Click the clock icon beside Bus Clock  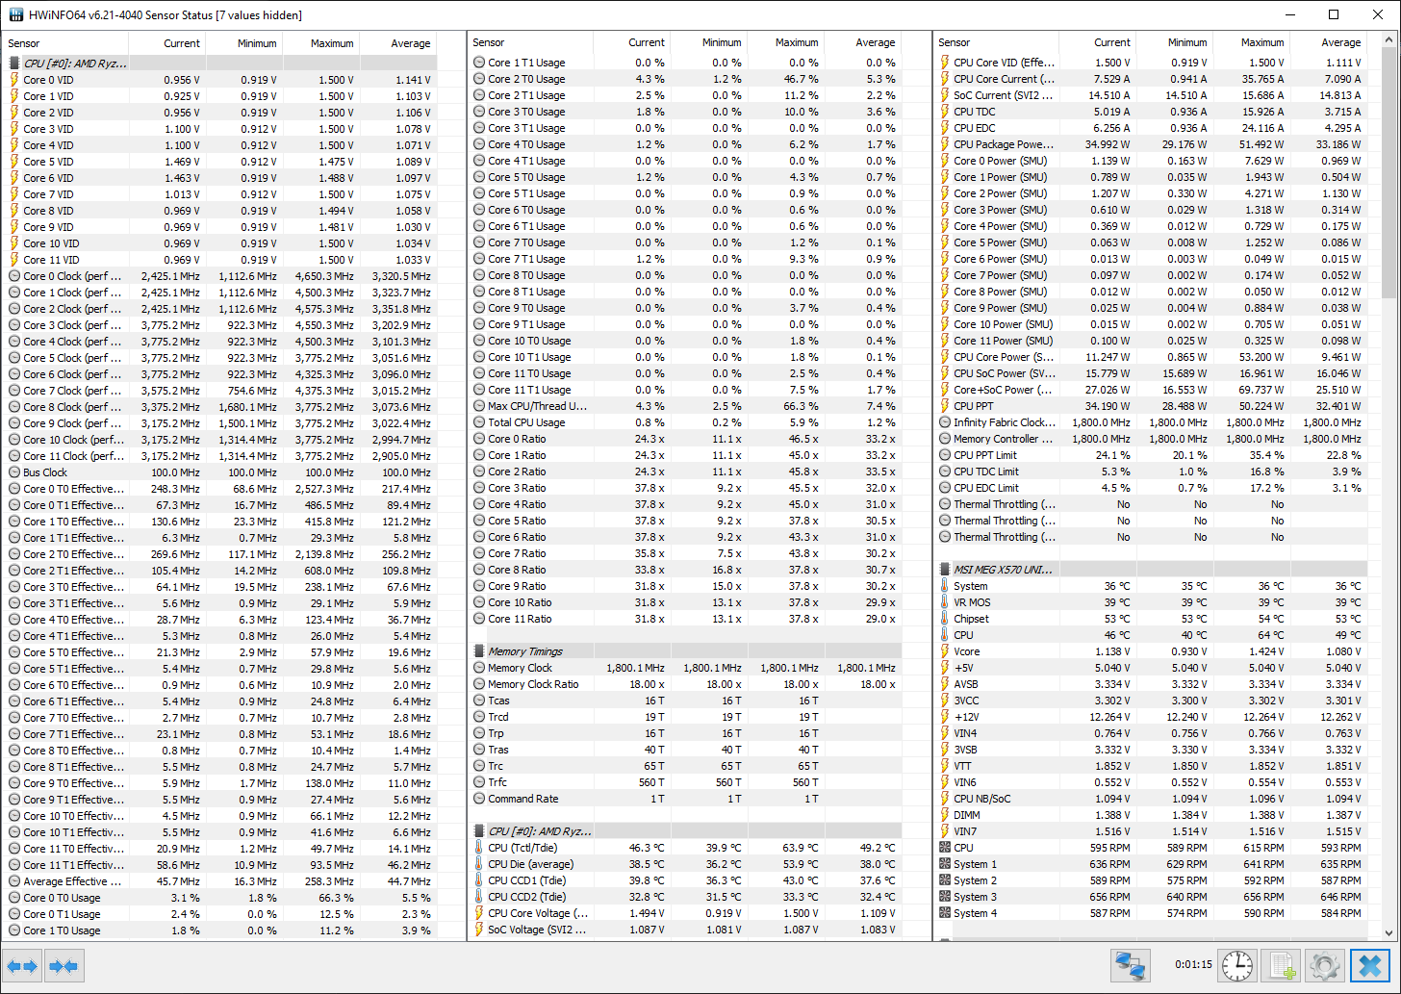coord(14,472)
